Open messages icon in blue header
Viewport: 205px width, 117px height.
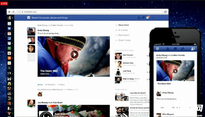pos(143,18)
